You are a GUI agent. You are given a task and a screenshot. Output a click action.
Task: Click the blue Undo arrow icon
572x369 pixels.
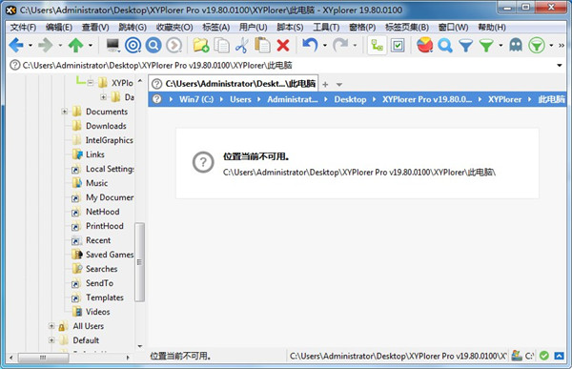310,45
